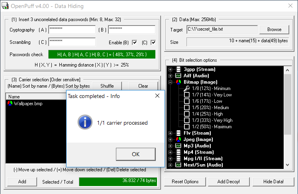This screenshot has height=194, width=298.
Task: Click the Mp4 (Stream) film icon
Action: tap(178, 152)
